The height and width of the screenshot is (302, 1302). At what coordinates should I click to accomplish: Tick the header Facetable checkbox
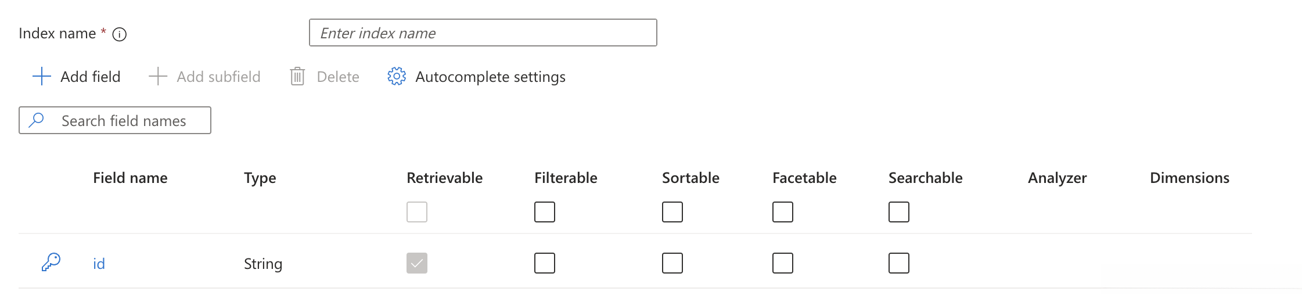(x=783, y=212)
